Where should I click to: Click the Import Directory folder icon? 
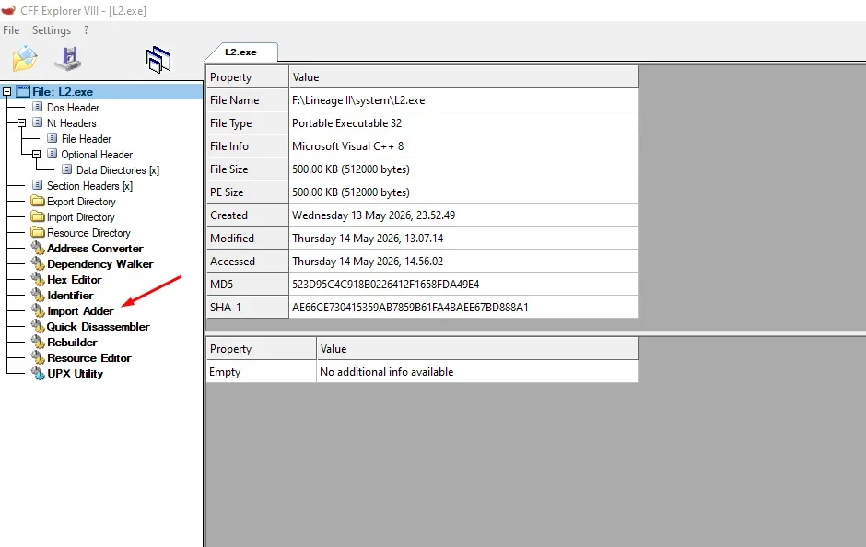pos(38,216)
